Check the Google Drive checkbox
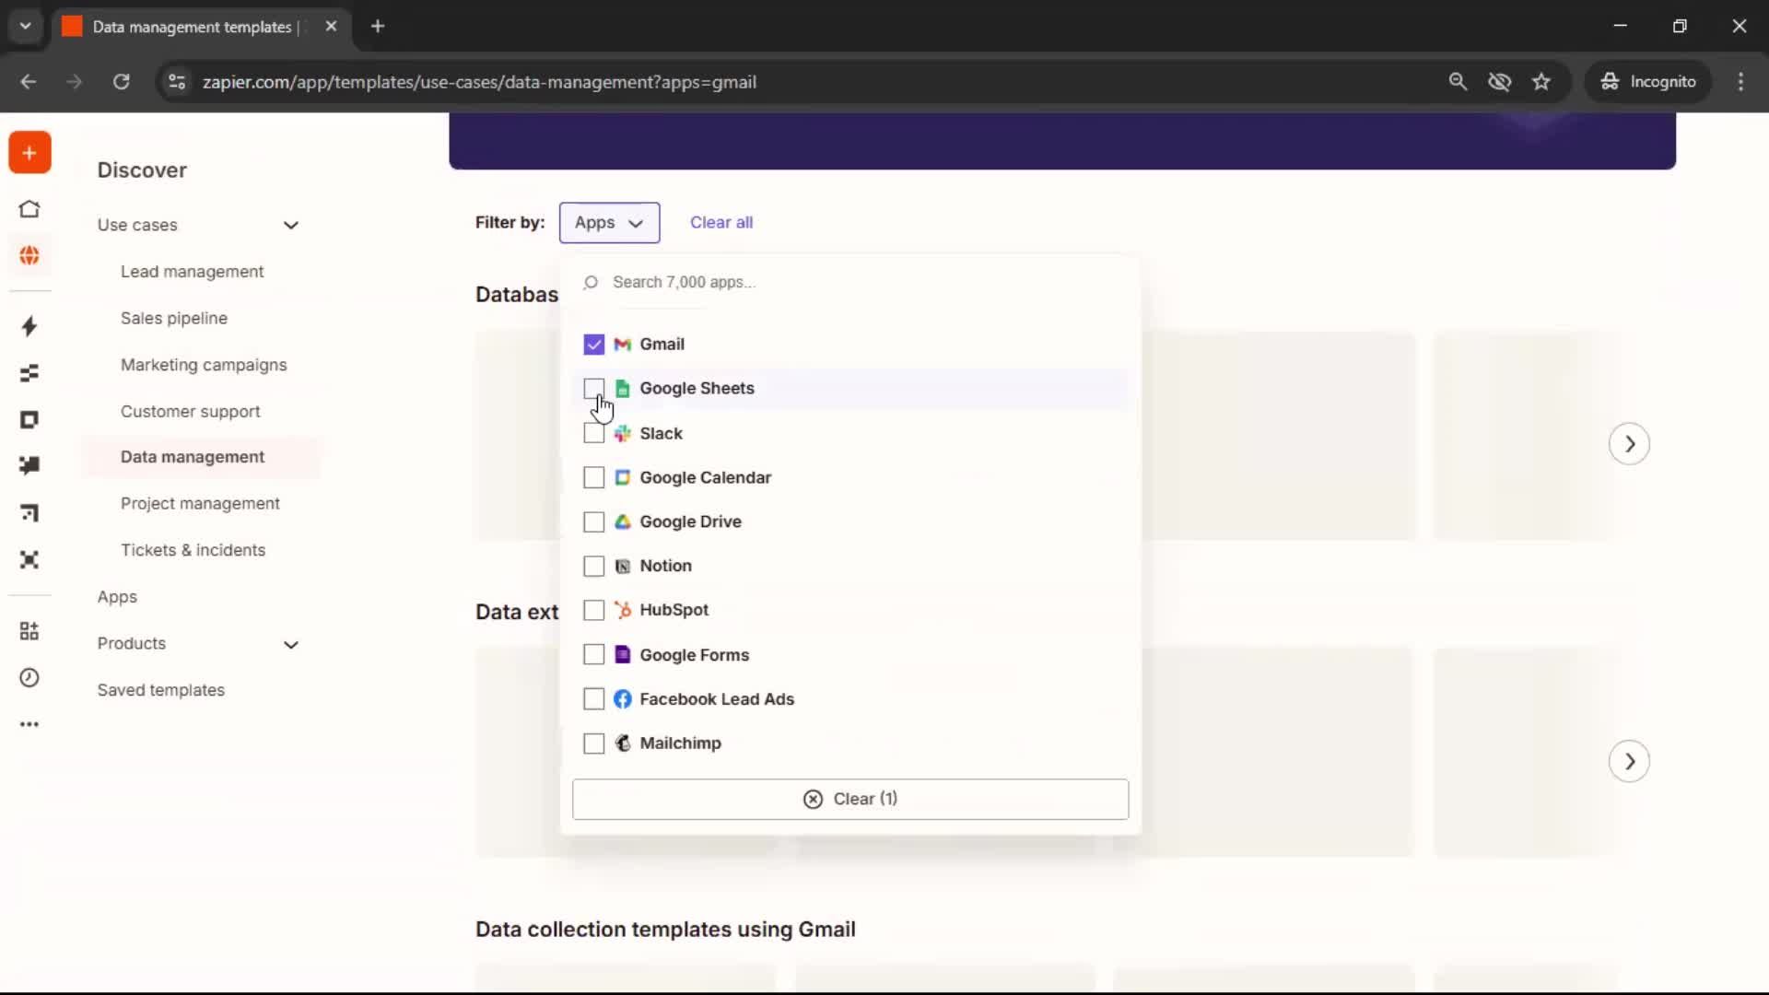Image resolution: width=1769 pixels, height=995 pixels. tap(594, 521)
